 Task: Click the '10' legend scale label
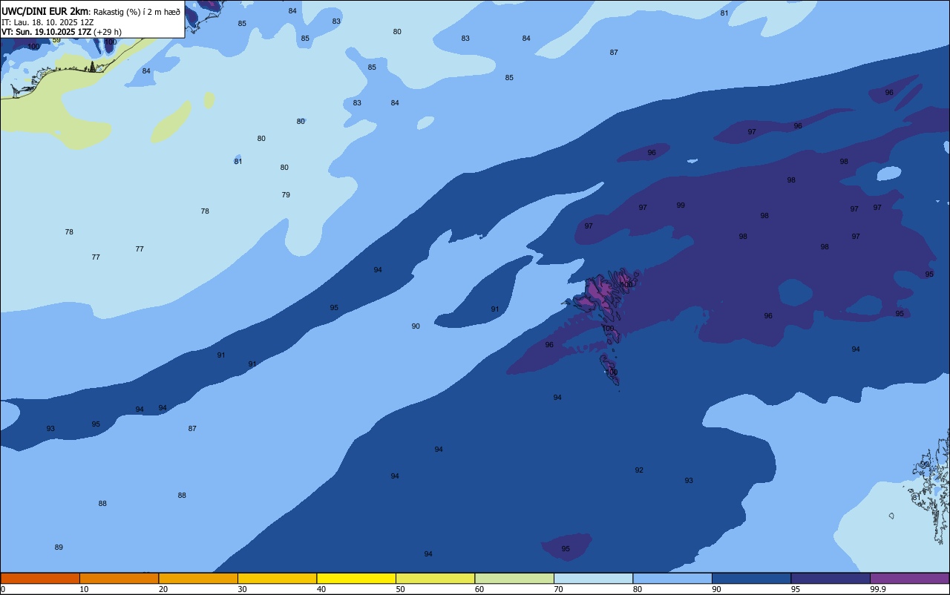[x=84, y=589]
